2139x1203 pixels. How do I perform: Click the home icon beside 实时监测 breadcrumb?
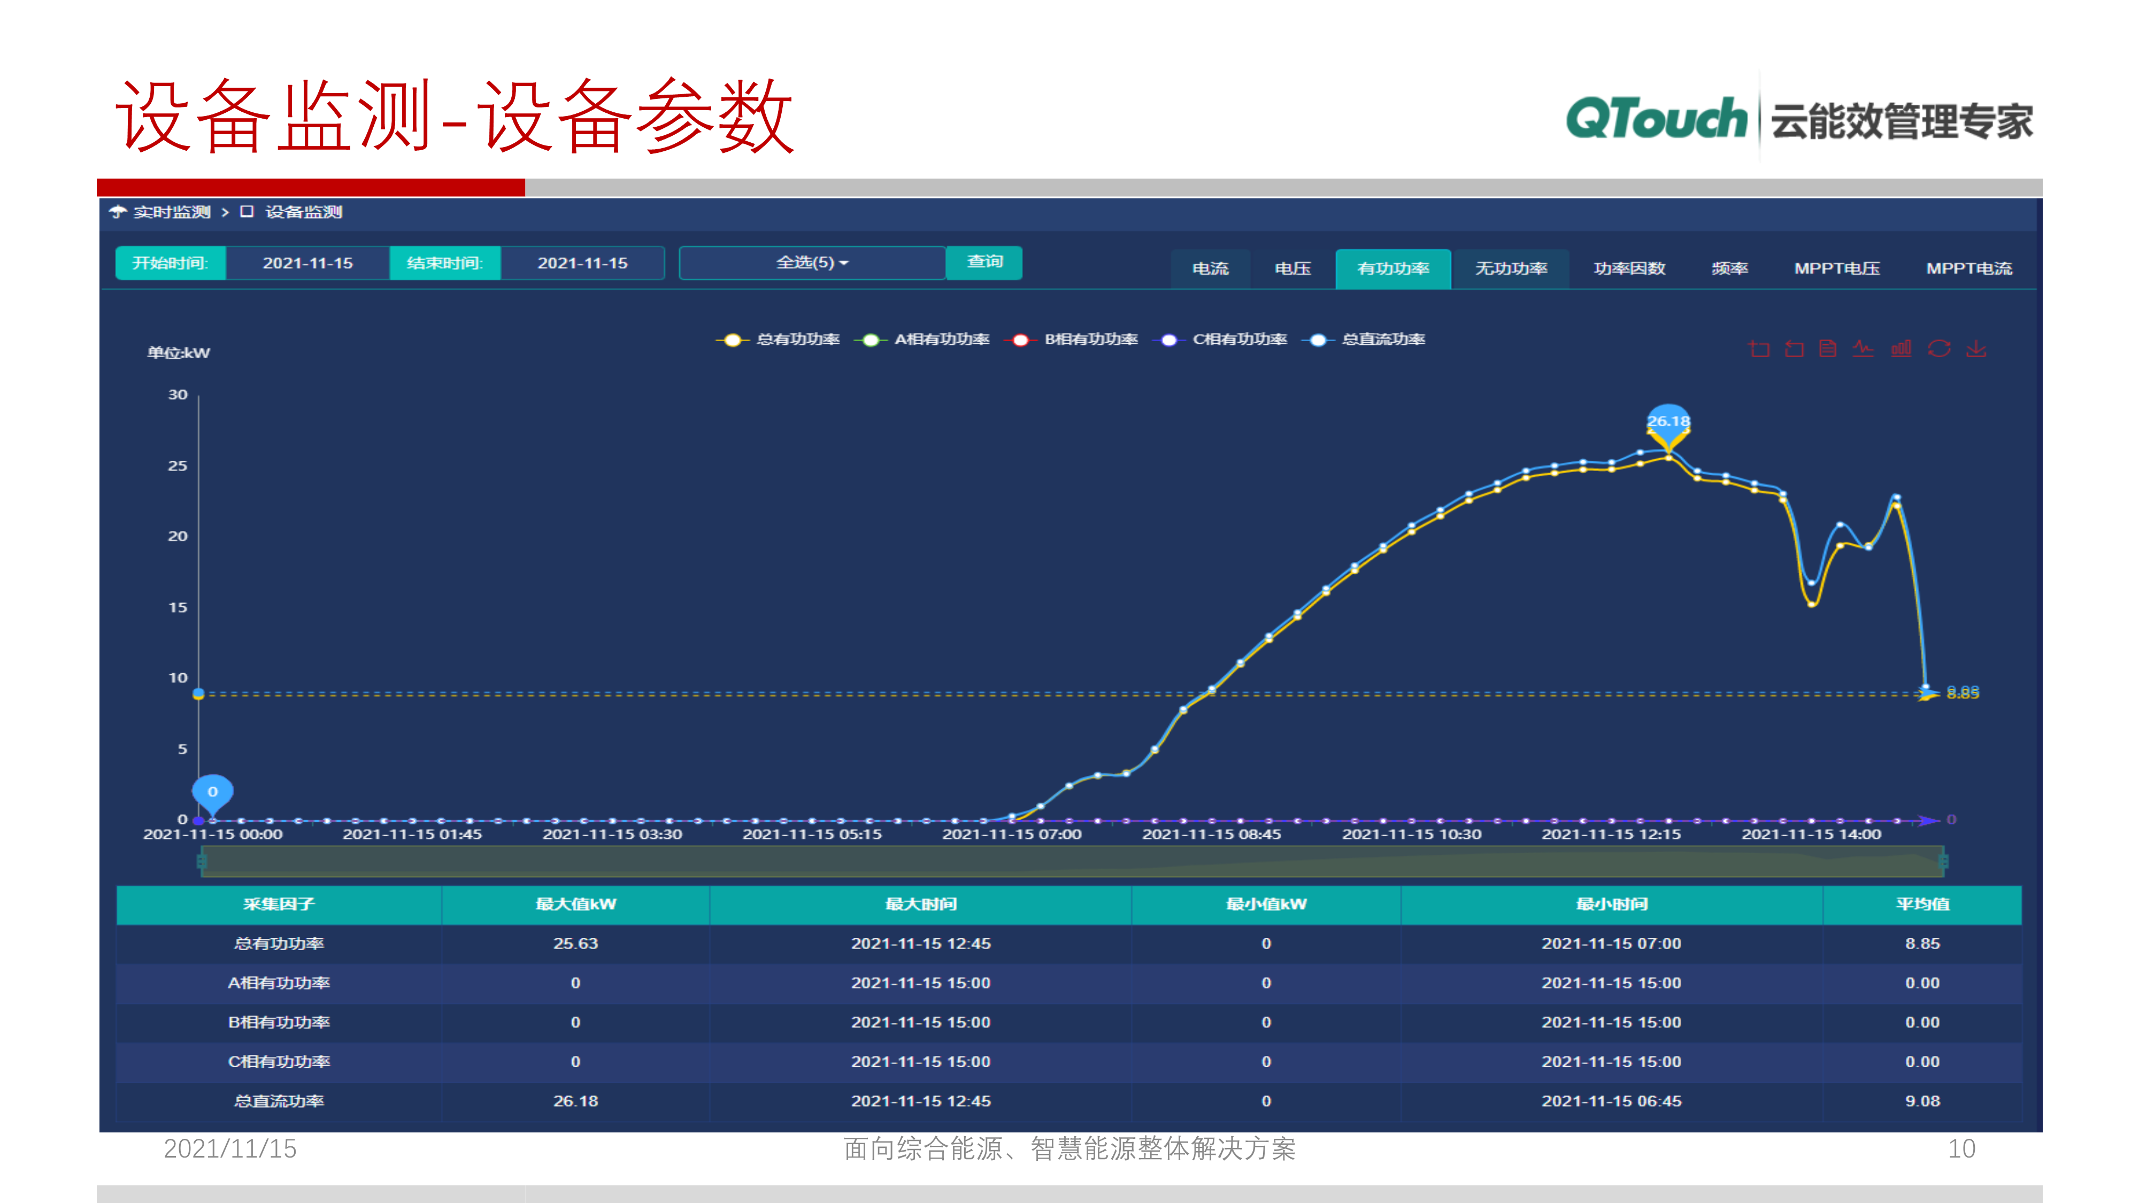click(x=119, y=213)
